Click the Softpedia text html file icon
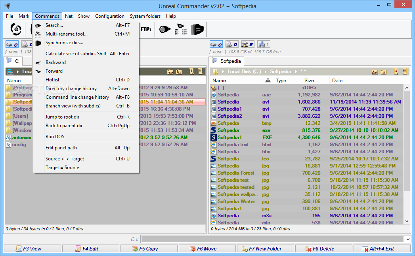 pos(213,145)
